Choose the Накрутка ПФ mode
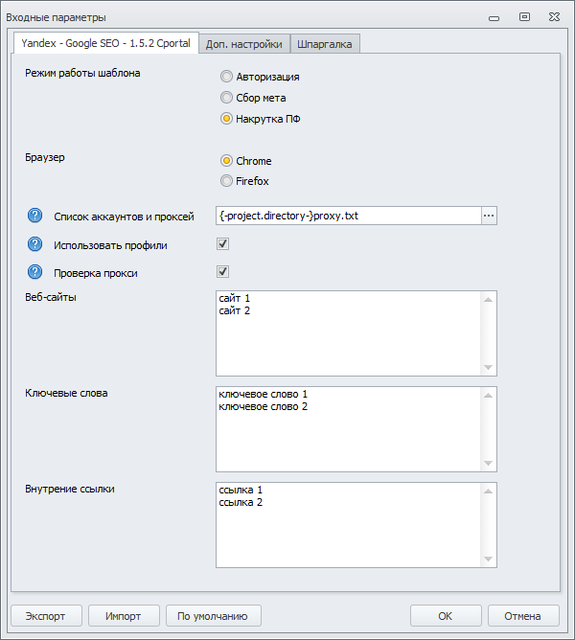575x640 pixels. [x=226, y=119]
